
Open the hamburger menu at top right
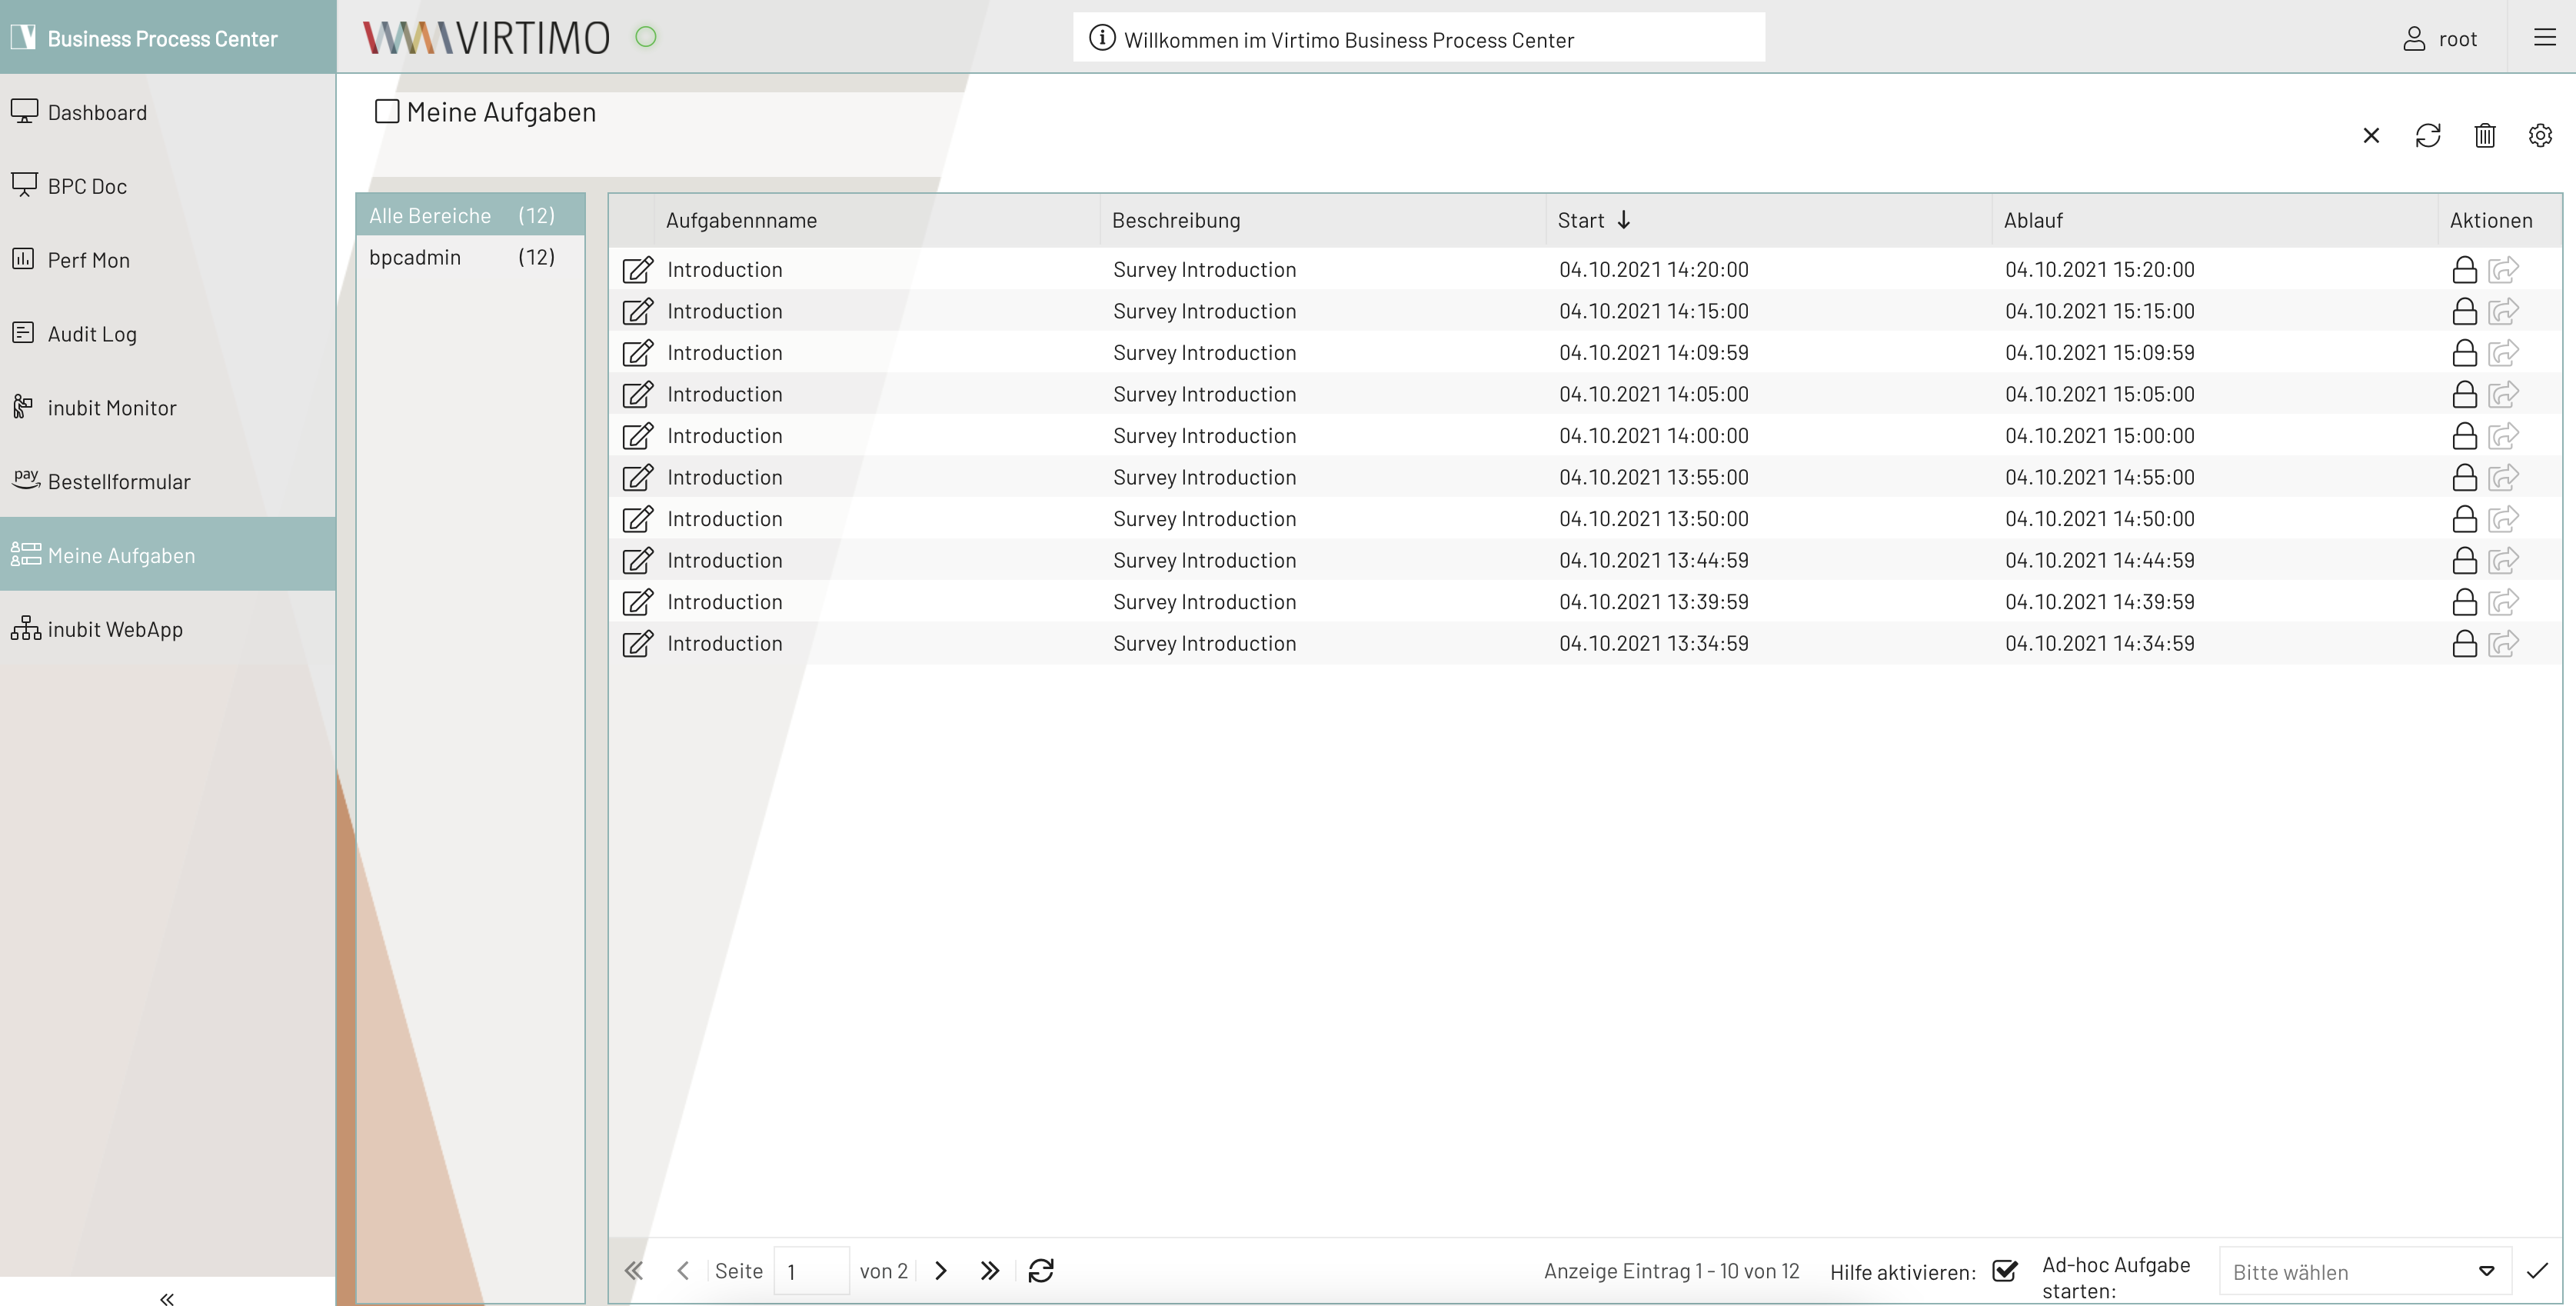[2544, 38]
